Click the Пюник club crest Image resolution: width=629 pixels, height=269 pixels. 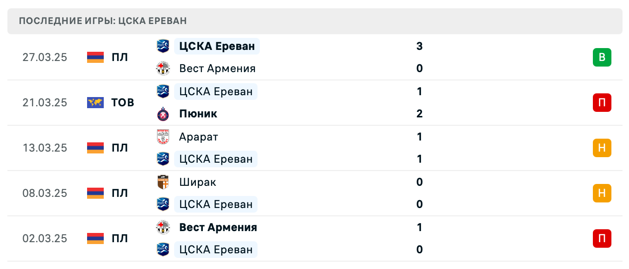coord(163,114)
